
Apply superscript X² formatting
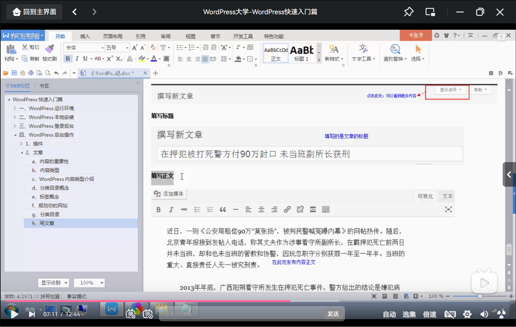coord(110,58)
